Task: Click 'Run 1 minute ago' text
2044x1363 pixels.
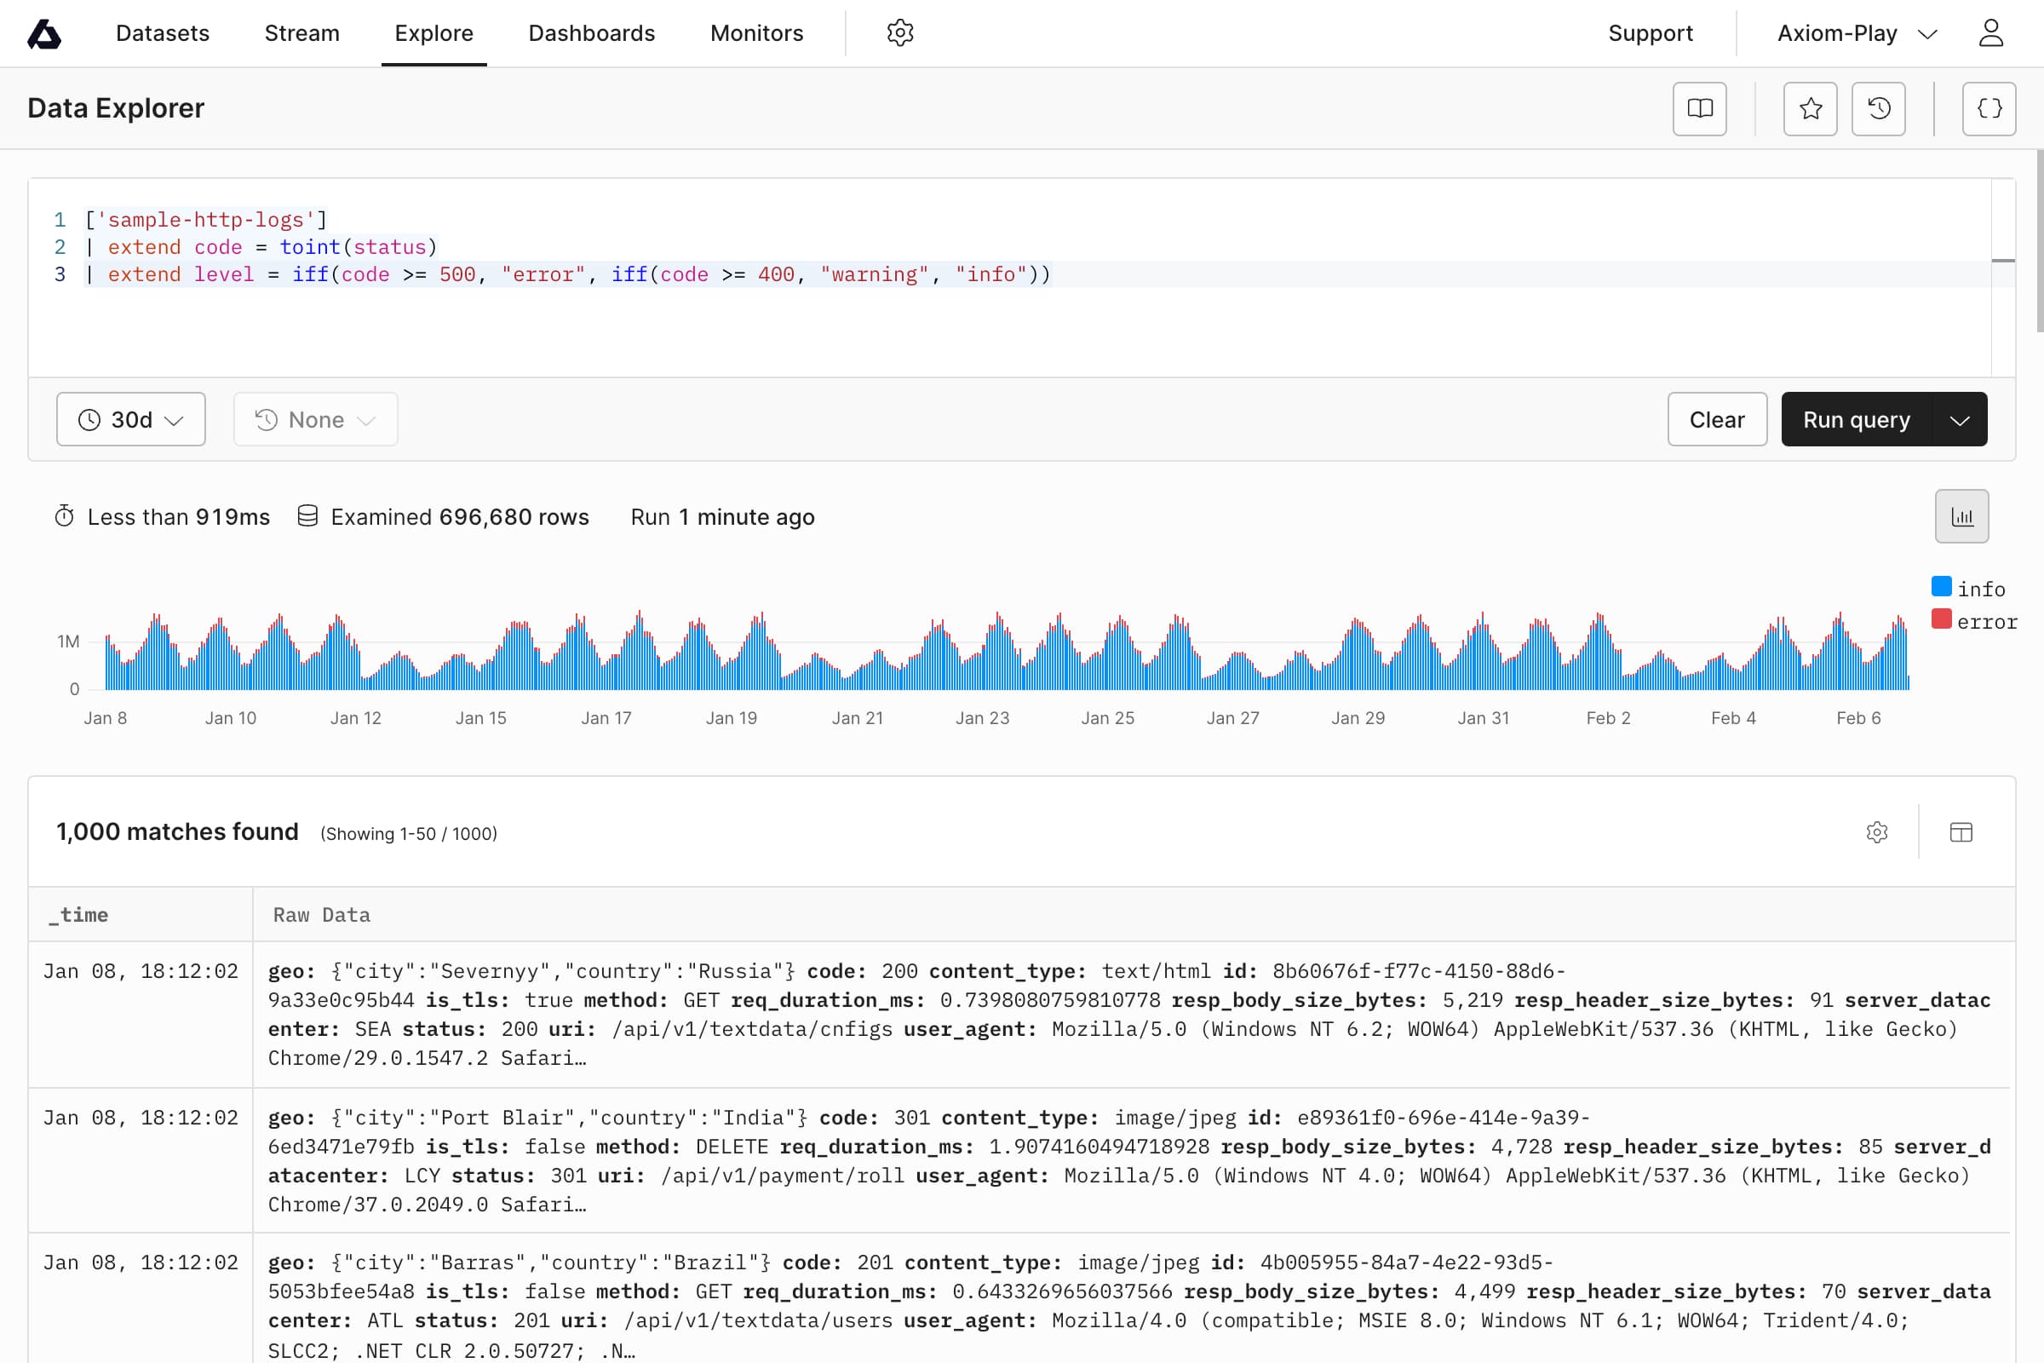Action: click(x=722, y=517)
